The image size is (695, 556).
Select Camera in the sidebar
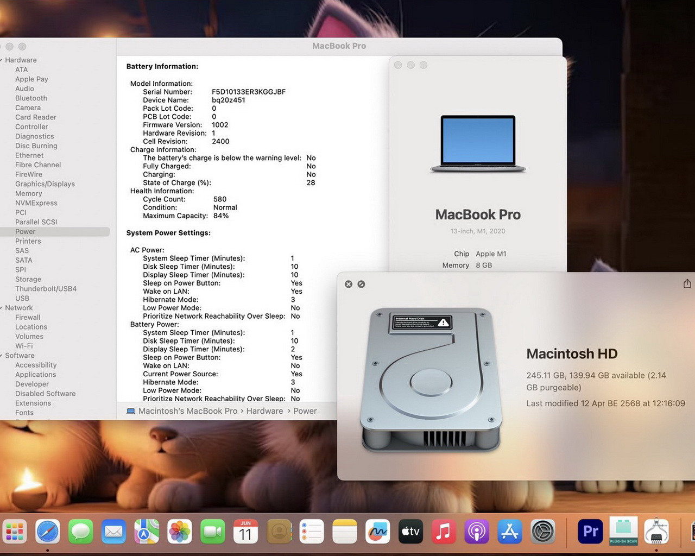point(28,108)
